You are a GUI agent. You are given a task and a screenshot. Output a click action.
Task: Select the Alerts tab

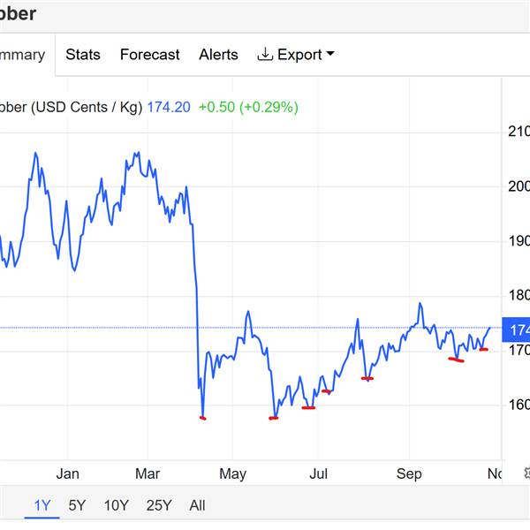click(x=218, y=55)
